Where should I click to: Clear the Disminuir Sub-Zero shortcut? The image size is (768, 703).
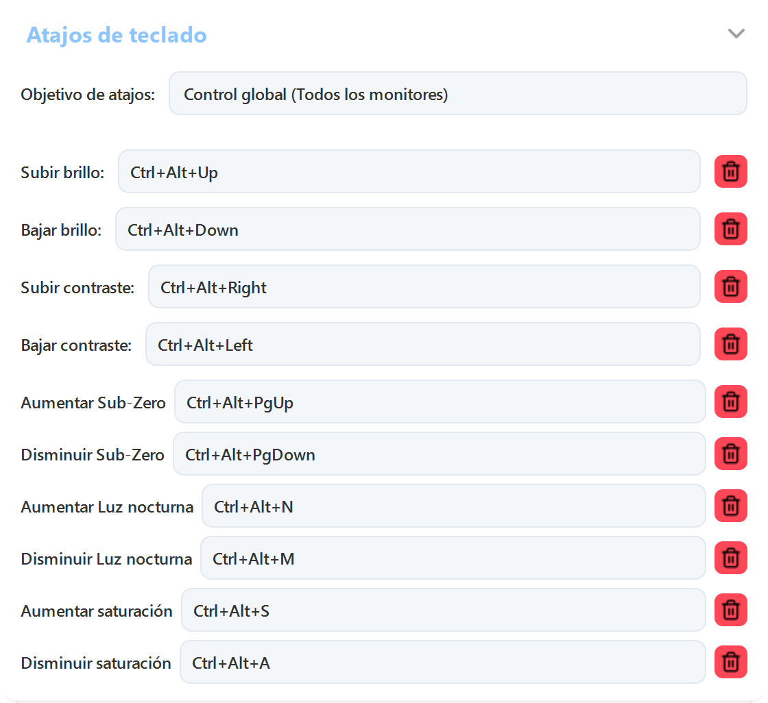(730, 454)
